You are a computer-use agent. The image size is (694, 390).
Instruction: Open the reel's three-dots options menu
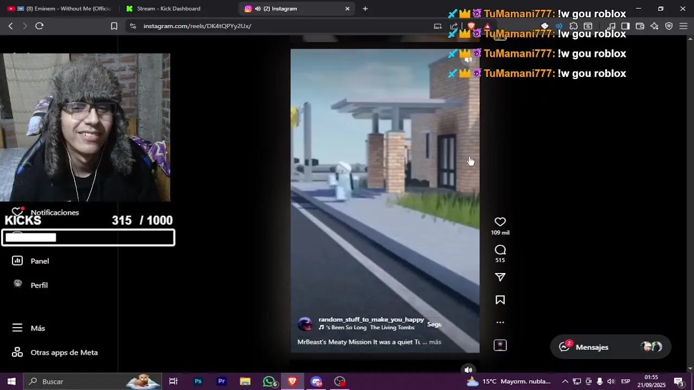500,322
